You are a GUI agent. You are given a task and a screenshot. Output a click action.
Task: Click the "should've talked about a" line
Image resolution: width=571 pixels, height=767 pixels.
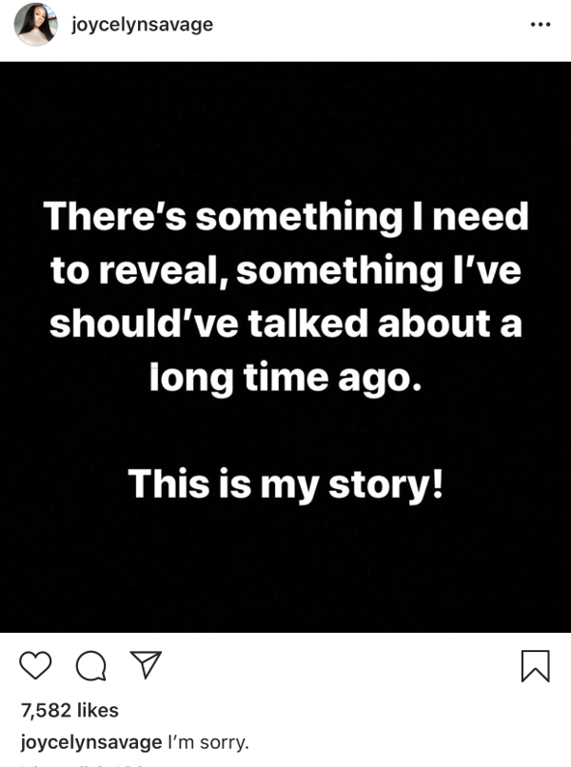(285, 324)
